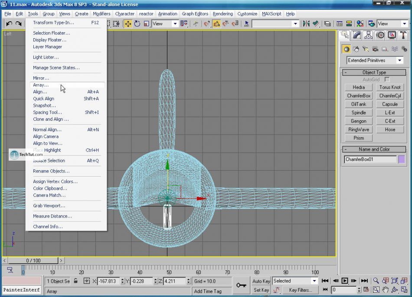Image resolution: width=412 pixels, height=297 pixels.
Task: Click the Undo arrow icon
Action: point(9,24)
